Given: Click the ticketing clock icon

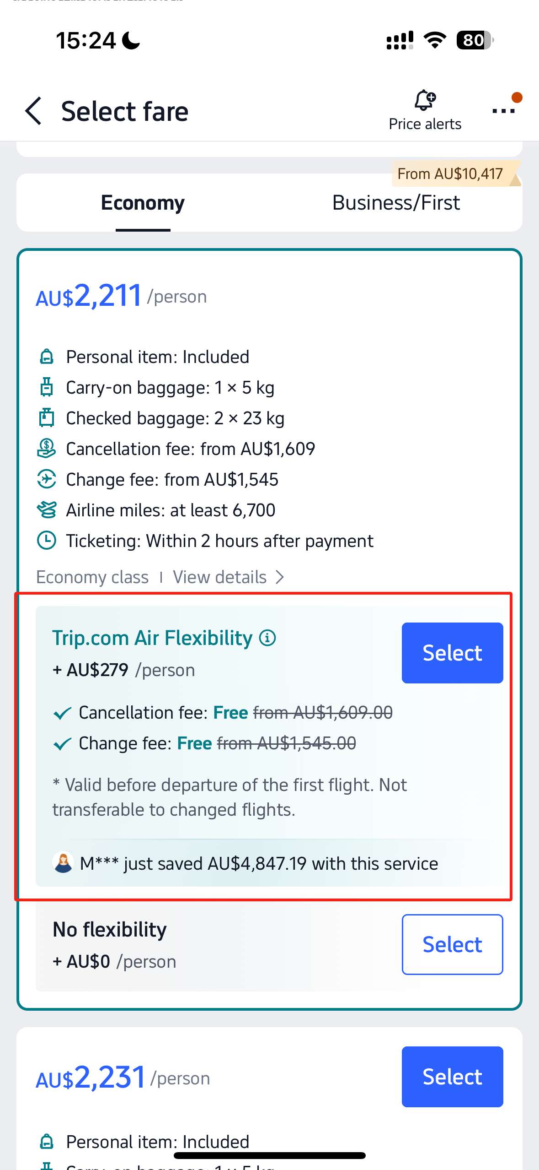Looking at the screenshot, I should click(46, 540).
